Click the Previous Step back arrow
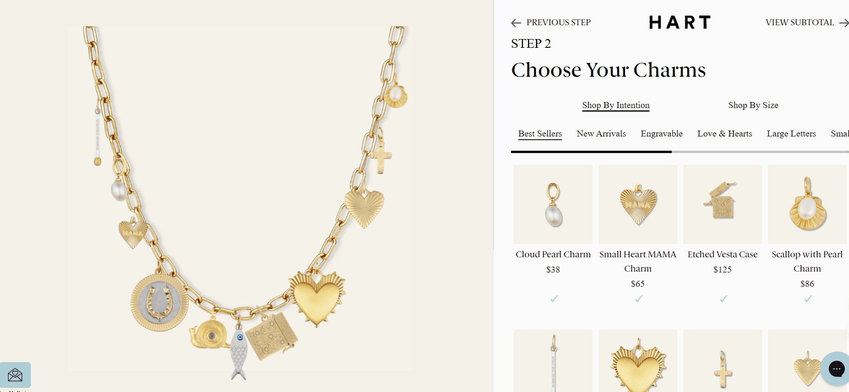Viewport: 849px width, 392px height. pyautogui.click(x=516, y=23)
